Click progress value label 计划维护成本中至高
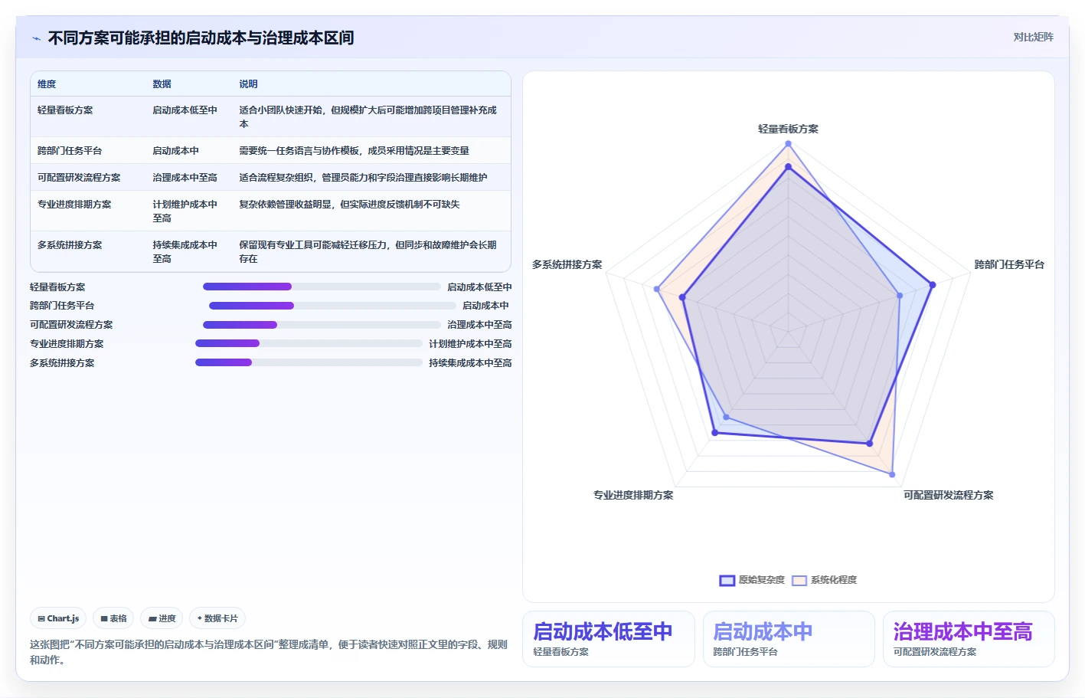 coord(470,344)
